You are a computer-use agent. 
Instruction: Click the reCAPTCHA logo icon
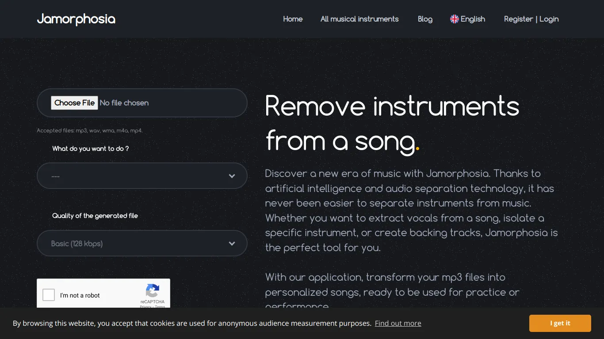(x=153, y=291)
